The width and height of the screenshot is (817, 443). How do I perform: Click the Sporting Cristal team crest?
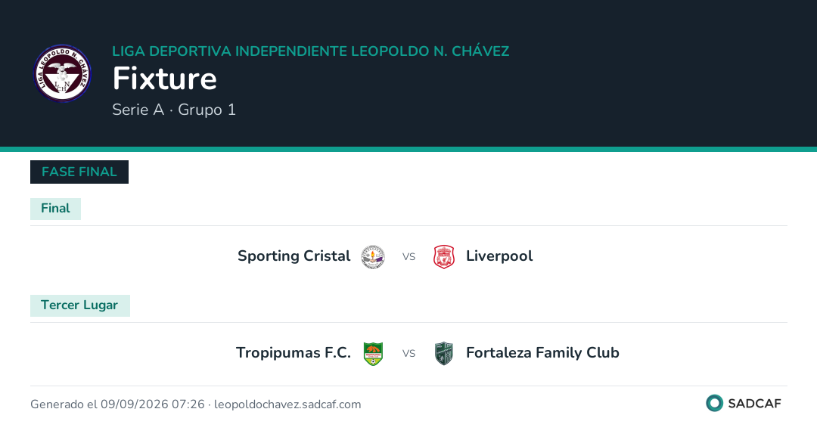click(373, 256)
